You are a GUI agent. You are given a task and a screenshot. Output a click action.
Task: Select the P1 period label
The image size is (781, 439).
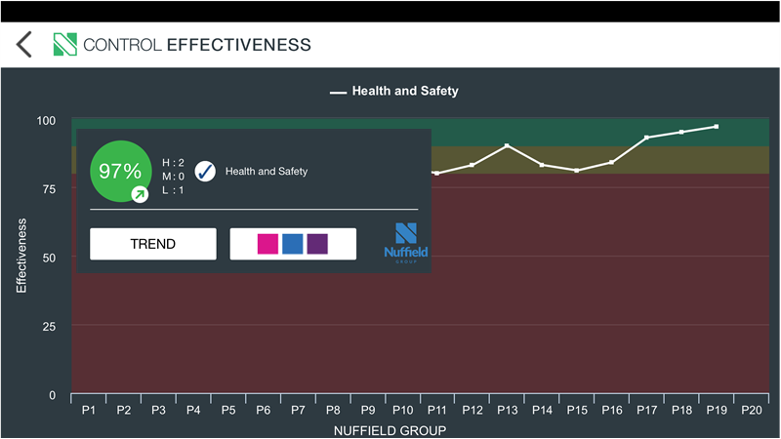(x=89, y=411)
